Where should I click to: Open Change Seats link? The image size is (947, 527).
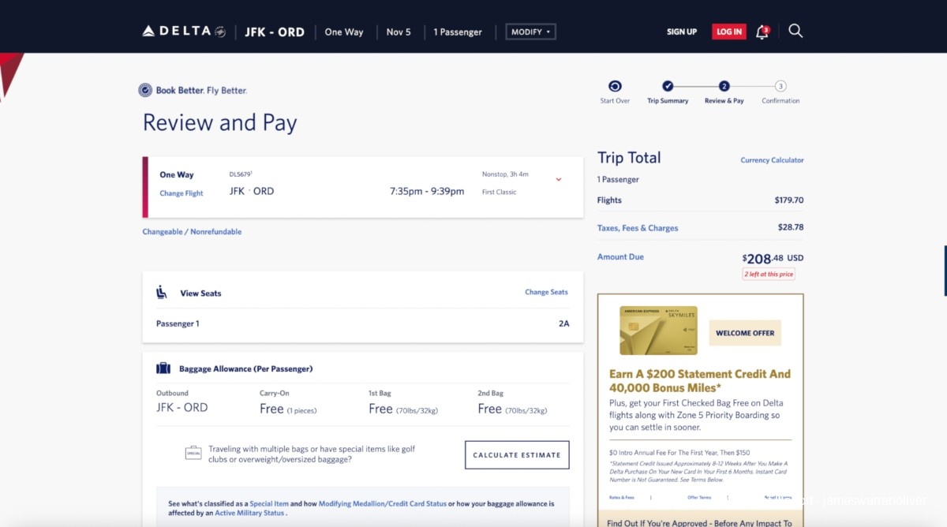point(546,292)
